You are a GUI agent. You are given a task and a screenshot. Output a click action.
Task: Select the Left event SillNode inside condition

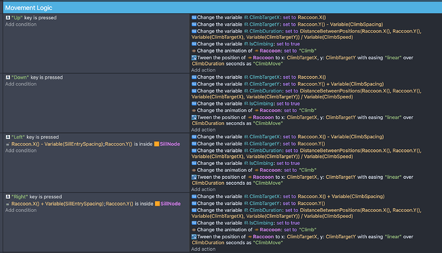pyautogui.click(x=93, y=144)
